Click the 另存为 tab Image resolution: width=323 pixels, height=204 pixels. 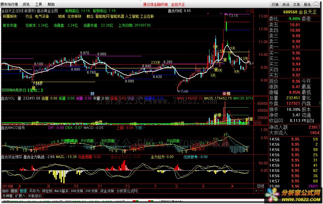tap(34, 191)
